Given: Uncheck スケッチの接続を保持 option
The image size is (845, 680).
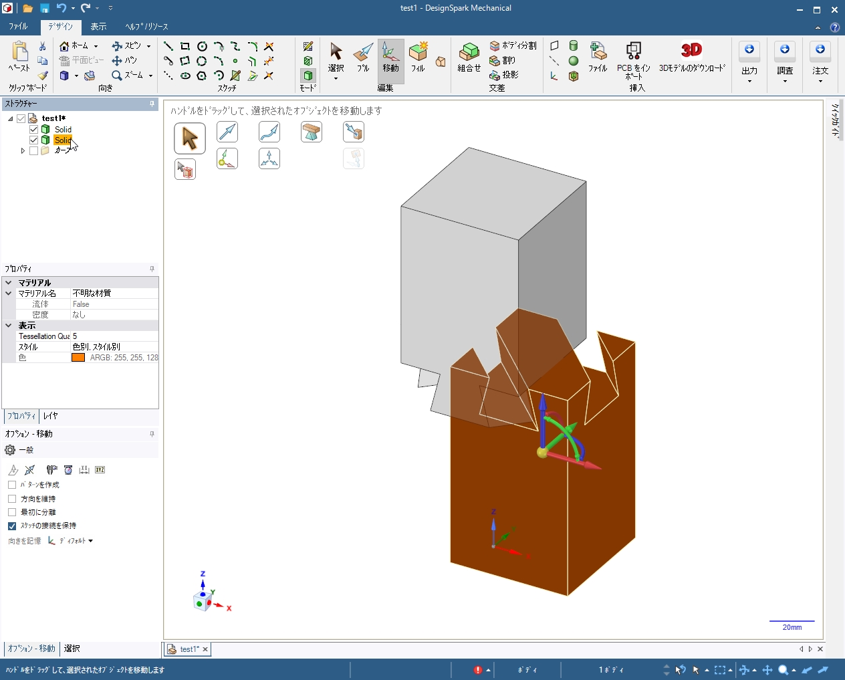Looking at the screenshot, I should [12, 526].
